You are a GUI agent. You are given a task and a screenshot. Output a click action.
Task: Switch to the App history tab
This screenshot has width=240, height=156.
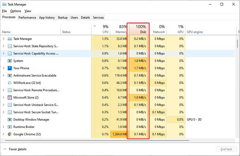click(x=47, y=18)
